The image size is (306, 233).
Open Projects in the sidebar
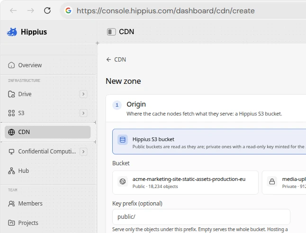point(48,223)
